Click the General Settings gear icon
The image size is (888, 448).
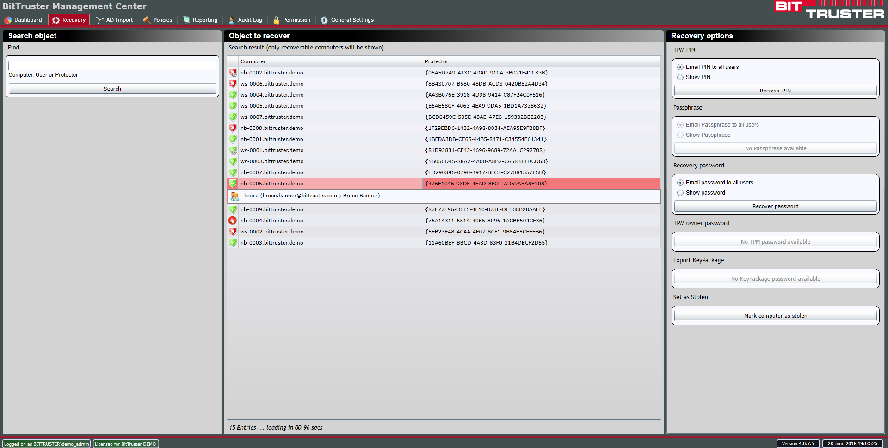point(324,20)
